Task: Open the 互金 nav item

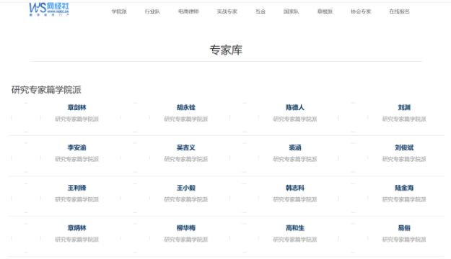Action: [x=260, y=12]
